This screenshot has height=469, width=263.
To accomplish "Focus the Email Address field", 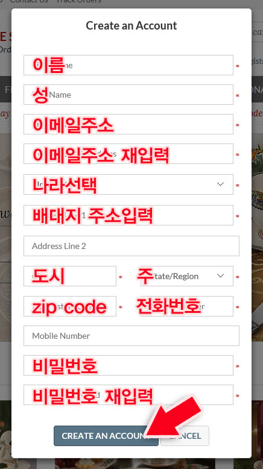I will click(x=128, y=124).
